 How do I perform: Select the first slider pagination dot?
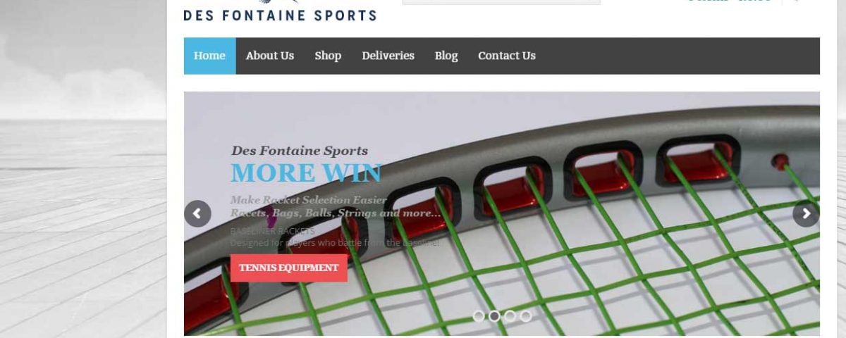click(x=479, y=316)
